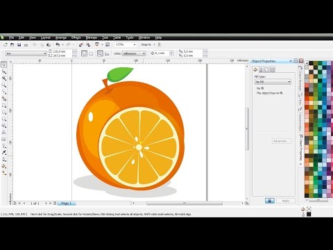Click the No Color swatch in the palette
333x250 pixels.
[x=307, y=67]
